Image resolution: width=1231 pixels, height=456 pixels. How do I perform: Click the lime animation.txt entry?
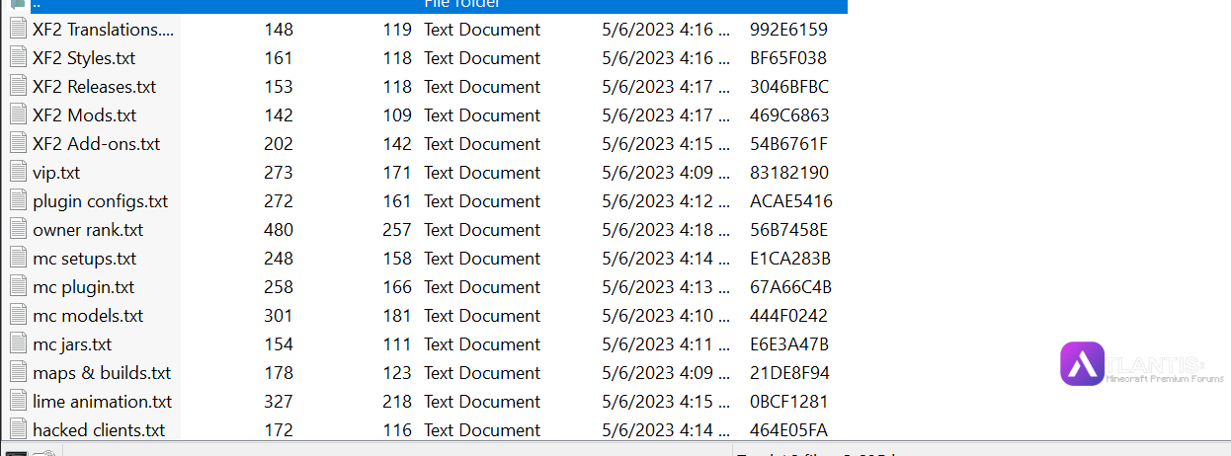102,402
